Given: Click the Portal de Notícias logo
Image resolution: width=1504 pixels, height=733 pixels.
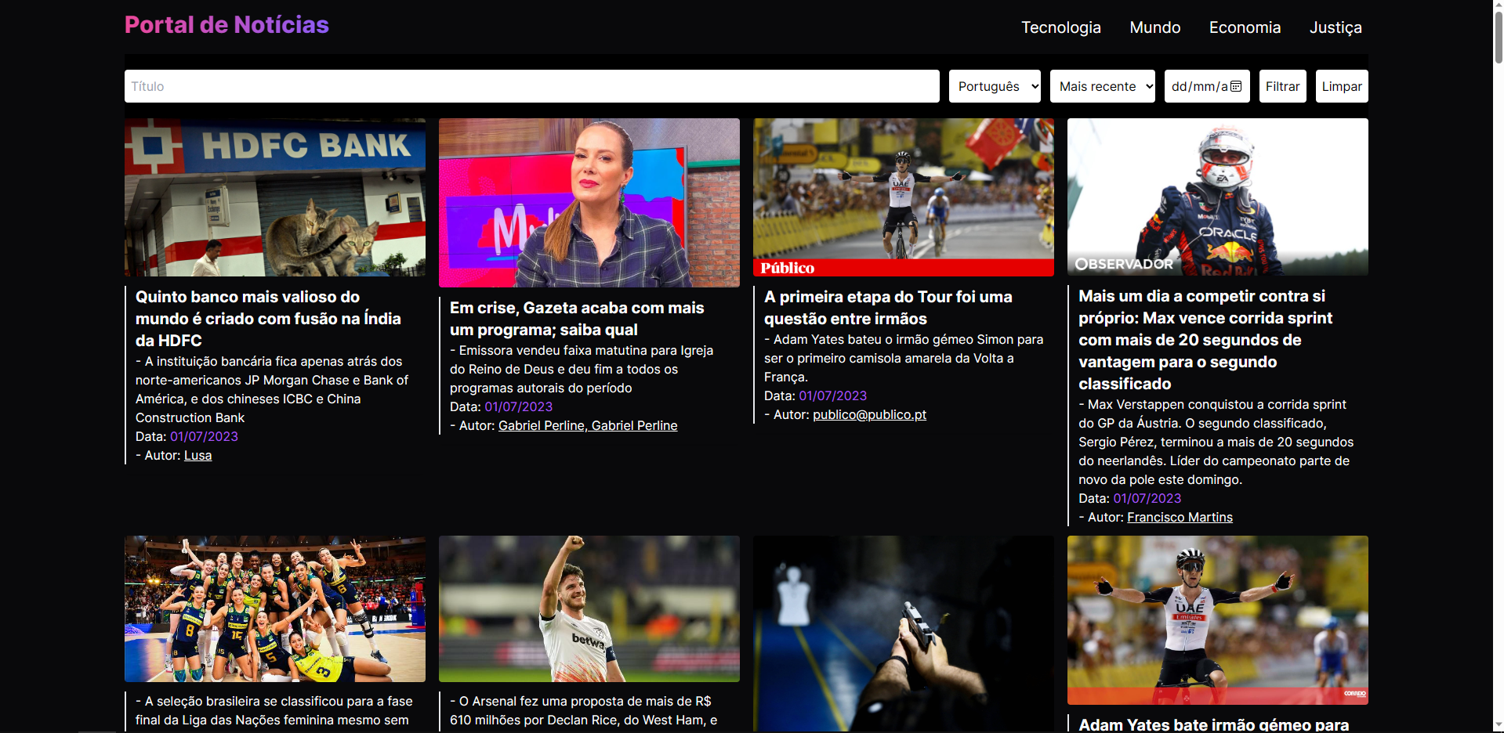Looking at the screenshot, I should [227, 25].
